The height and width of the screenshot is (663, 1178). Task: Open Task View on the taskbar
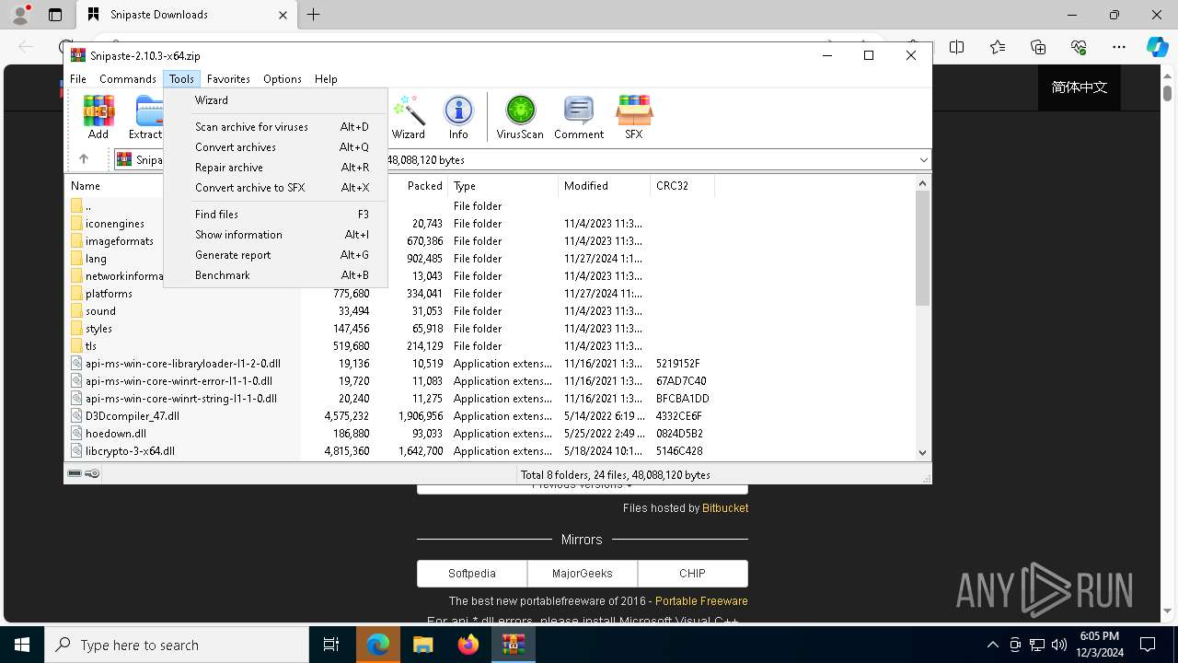click(x=331, y=645)
